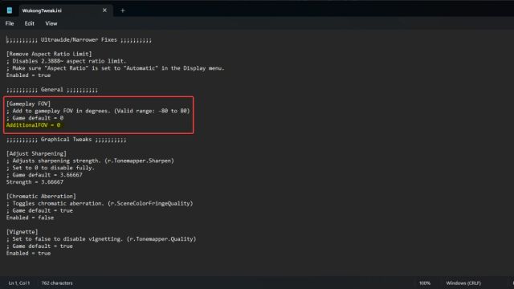Click the 'Game default = 3.66667' comment line
The height and width of the screenshot is (289, 514).
click(x=44, y=175)
